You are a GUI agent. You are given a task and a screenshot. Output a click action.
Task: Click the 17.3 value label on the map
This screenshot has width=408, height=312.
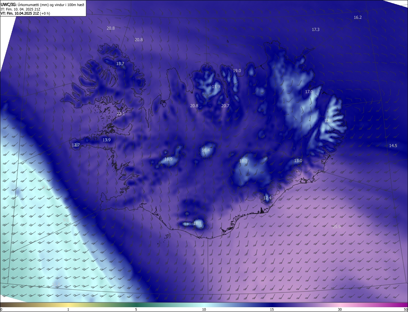(316, 29)
